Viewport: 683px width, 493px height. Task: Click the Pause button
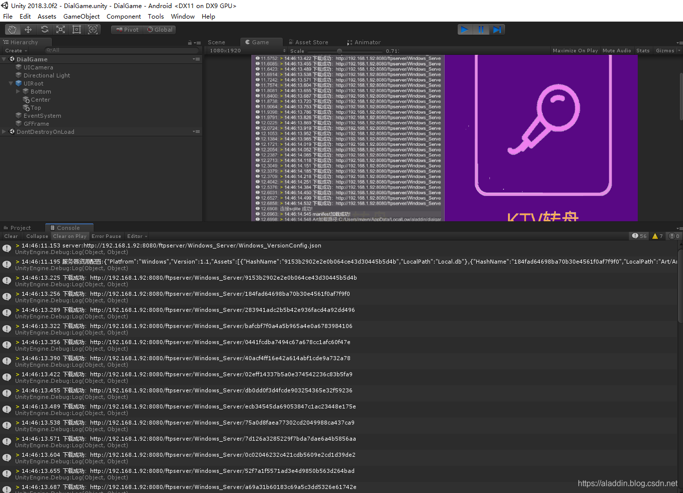tap(481, 30)
